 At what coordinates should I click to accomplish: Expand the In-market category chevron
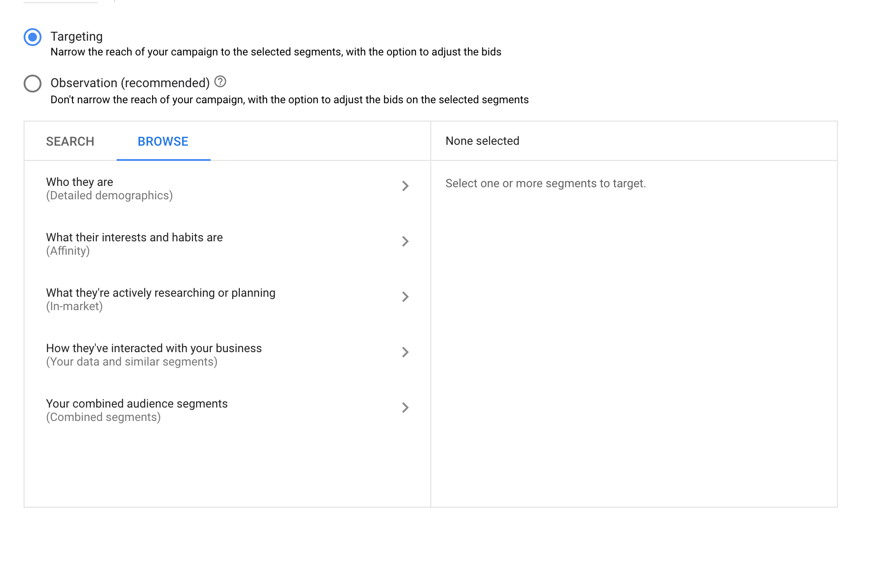pyautogui.click(x=405, y=297)
